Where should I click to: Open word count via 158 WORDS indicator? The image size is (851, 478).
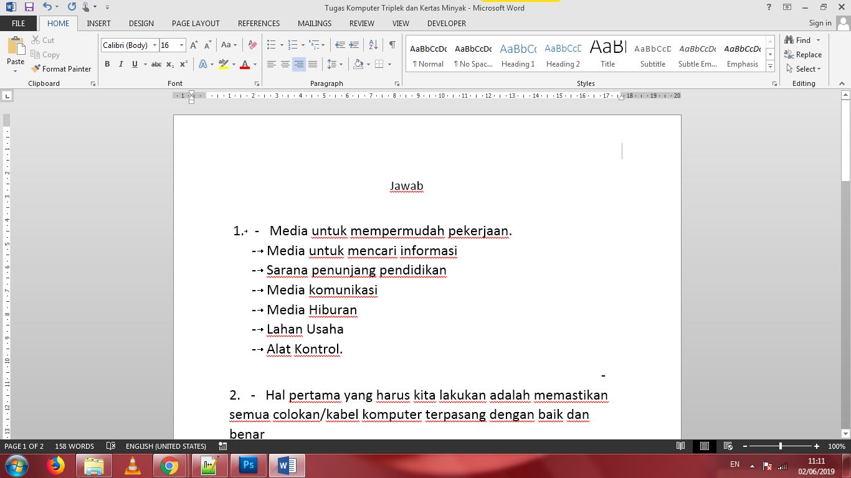tap(74, 446)
